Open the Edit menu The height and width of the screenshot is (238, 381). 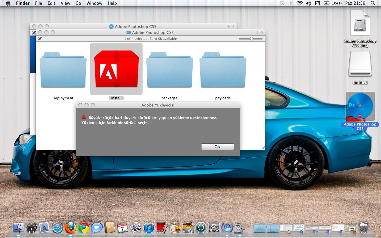tap(51, 3)
